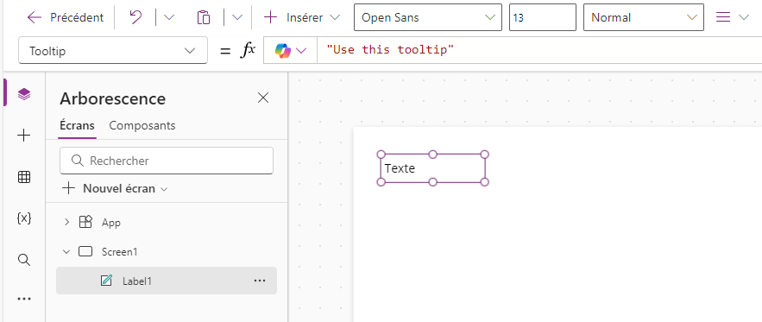Image resolution: width=762 pixels, height=322 pixels.
Task: Click the Arborescence panel title
Action: point(113,98)
